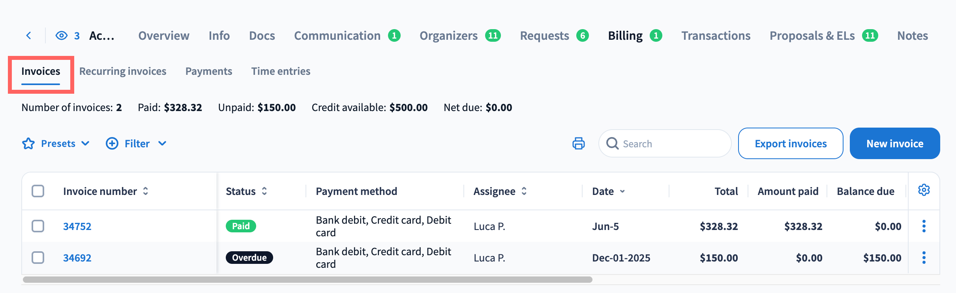Click the back arrow icon
Viewport: 956px width, 293px height.
point(28,35)
